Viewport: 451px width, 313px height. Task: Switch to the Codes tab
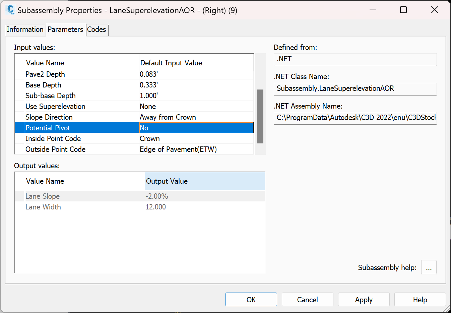tap(96, 29)
